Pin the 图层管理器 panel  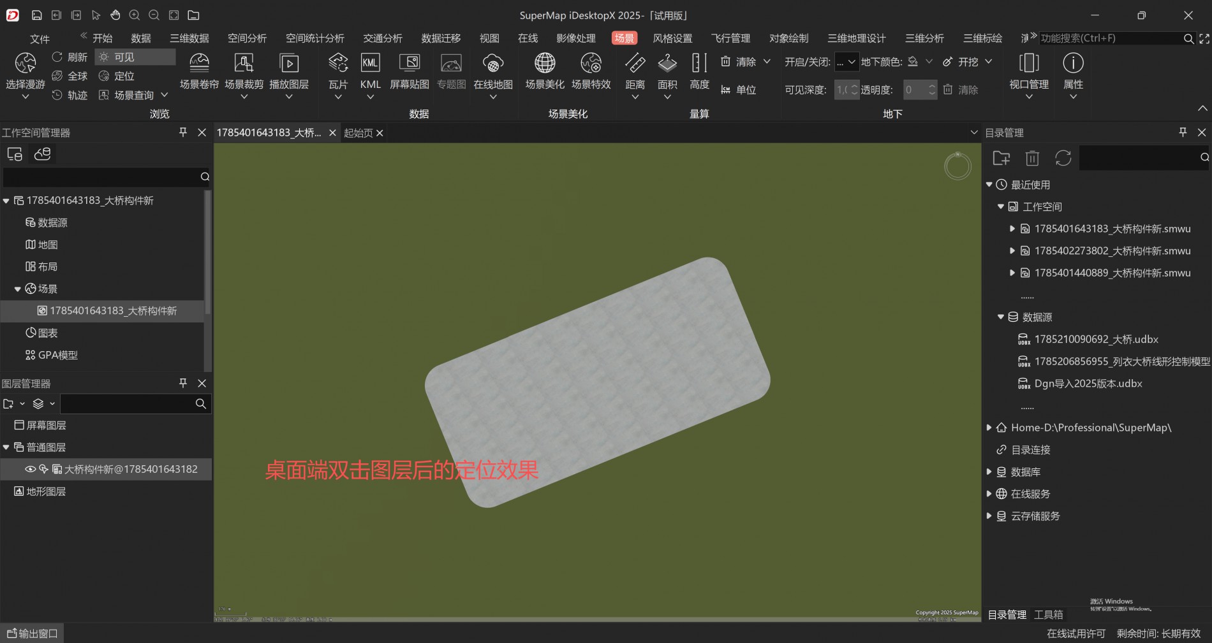[183, 383]
